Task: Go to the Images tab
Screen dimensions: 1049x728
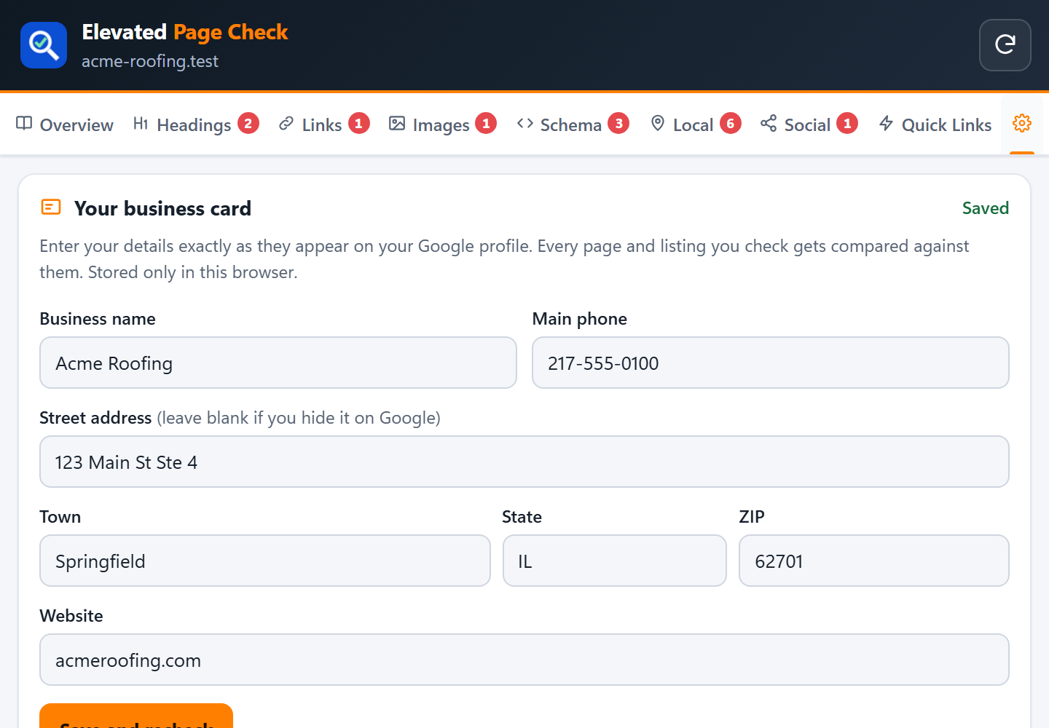Action: [x=443, y=124]
